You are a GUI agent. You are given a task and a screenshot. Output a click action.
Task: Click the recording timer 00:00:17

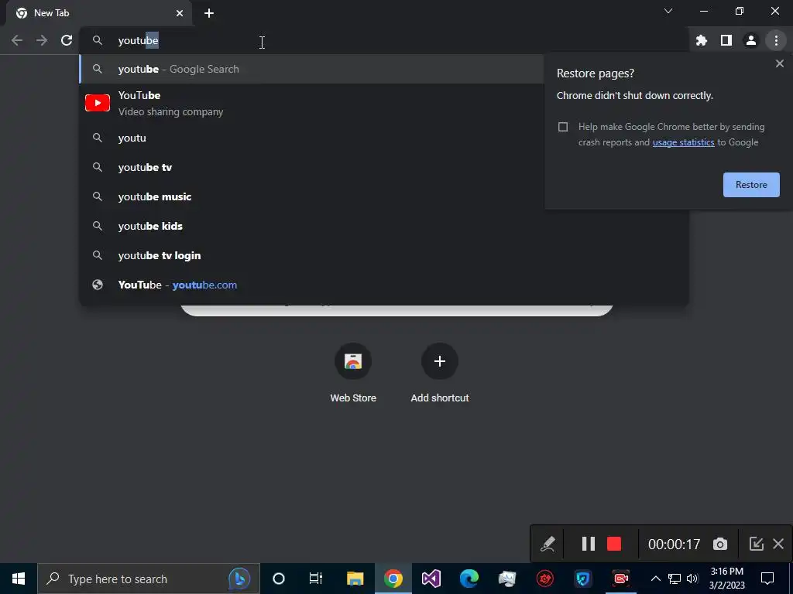675,544
